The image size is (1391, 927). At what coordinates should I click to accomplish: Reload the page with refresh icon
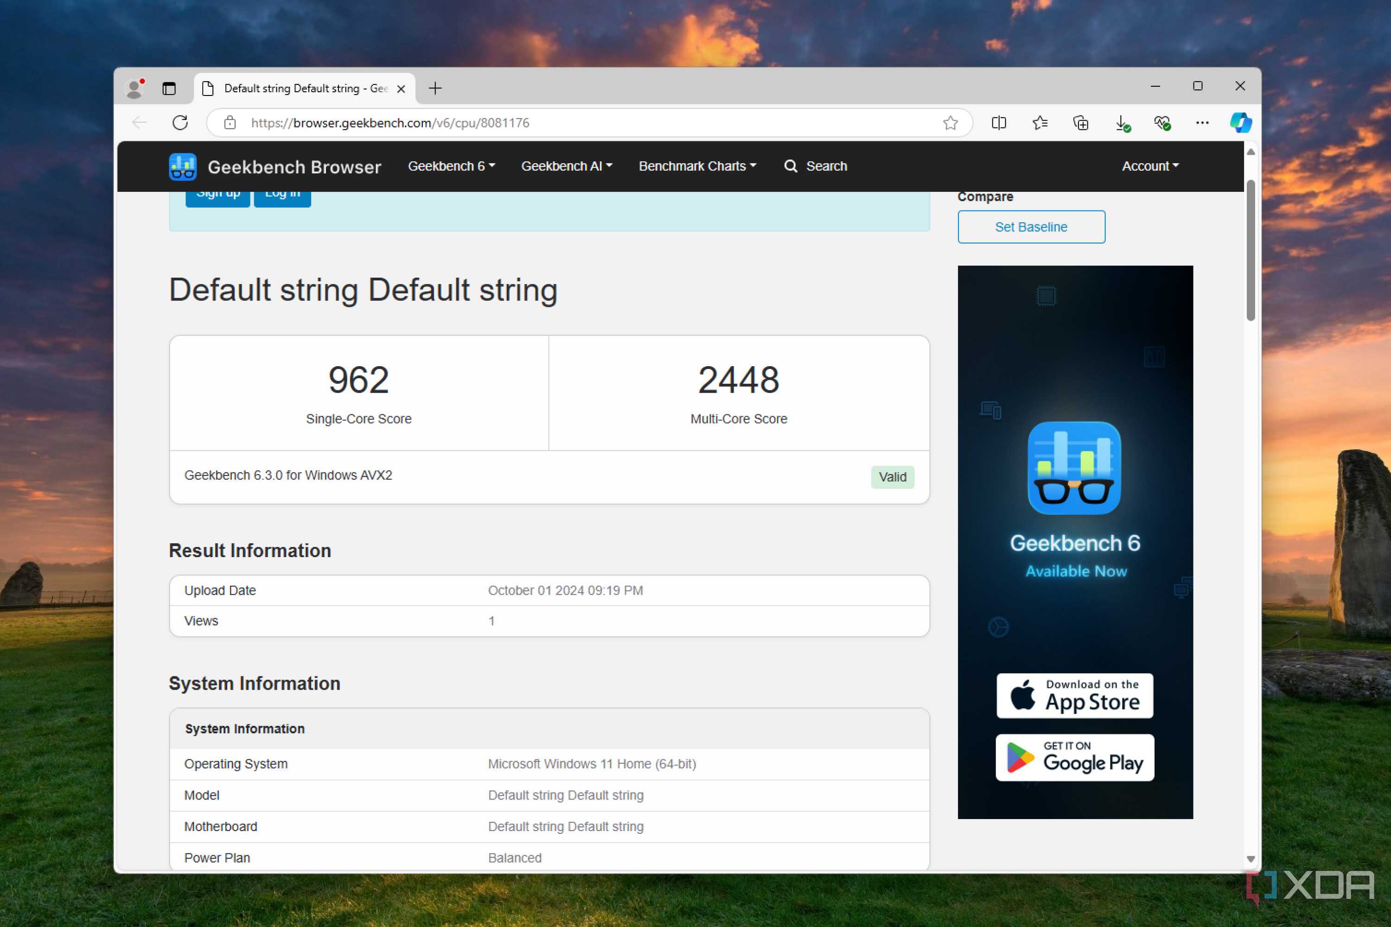pos(180,123)
